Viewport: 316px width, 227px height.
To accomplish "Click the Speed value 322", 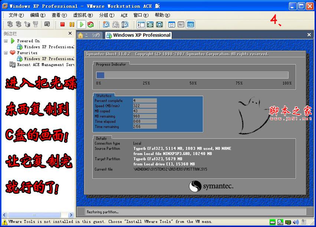I will tap(145, 106).
